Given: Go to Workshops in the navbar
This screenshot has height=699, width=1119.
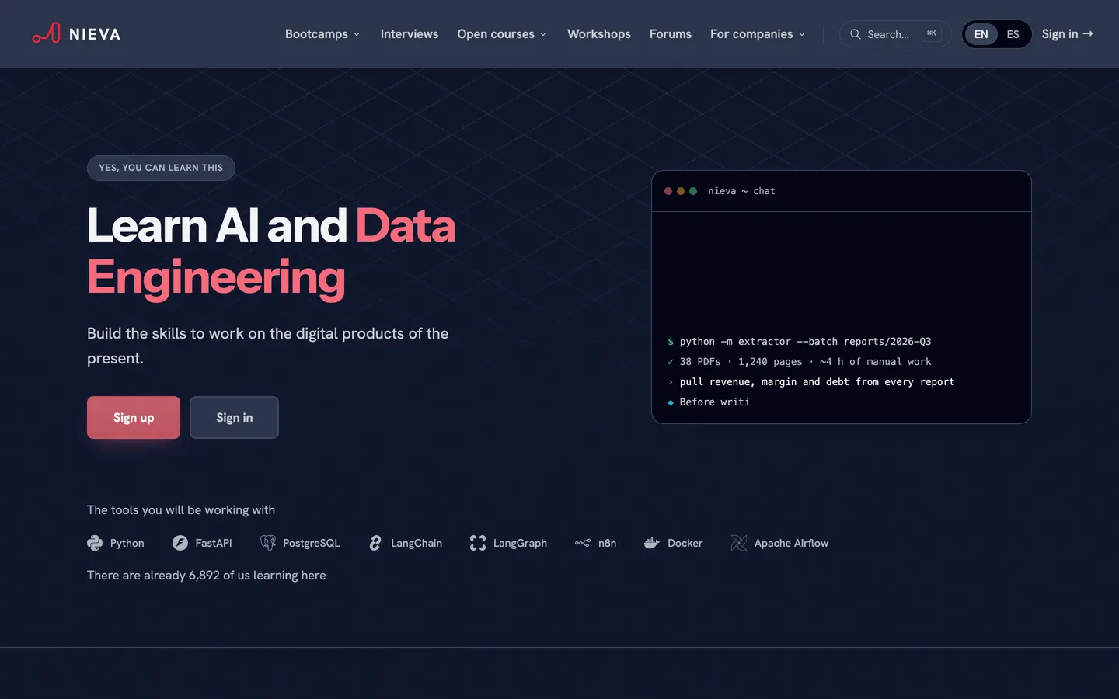Looking at the screenshot, I should 599,34.
